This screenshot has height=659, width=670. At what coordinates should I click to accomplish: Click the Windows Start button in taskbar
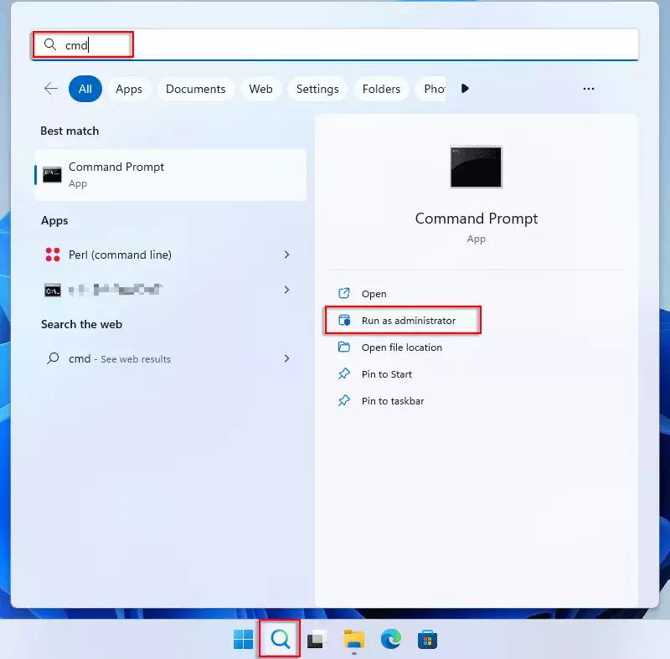click(x=243, y=640)
